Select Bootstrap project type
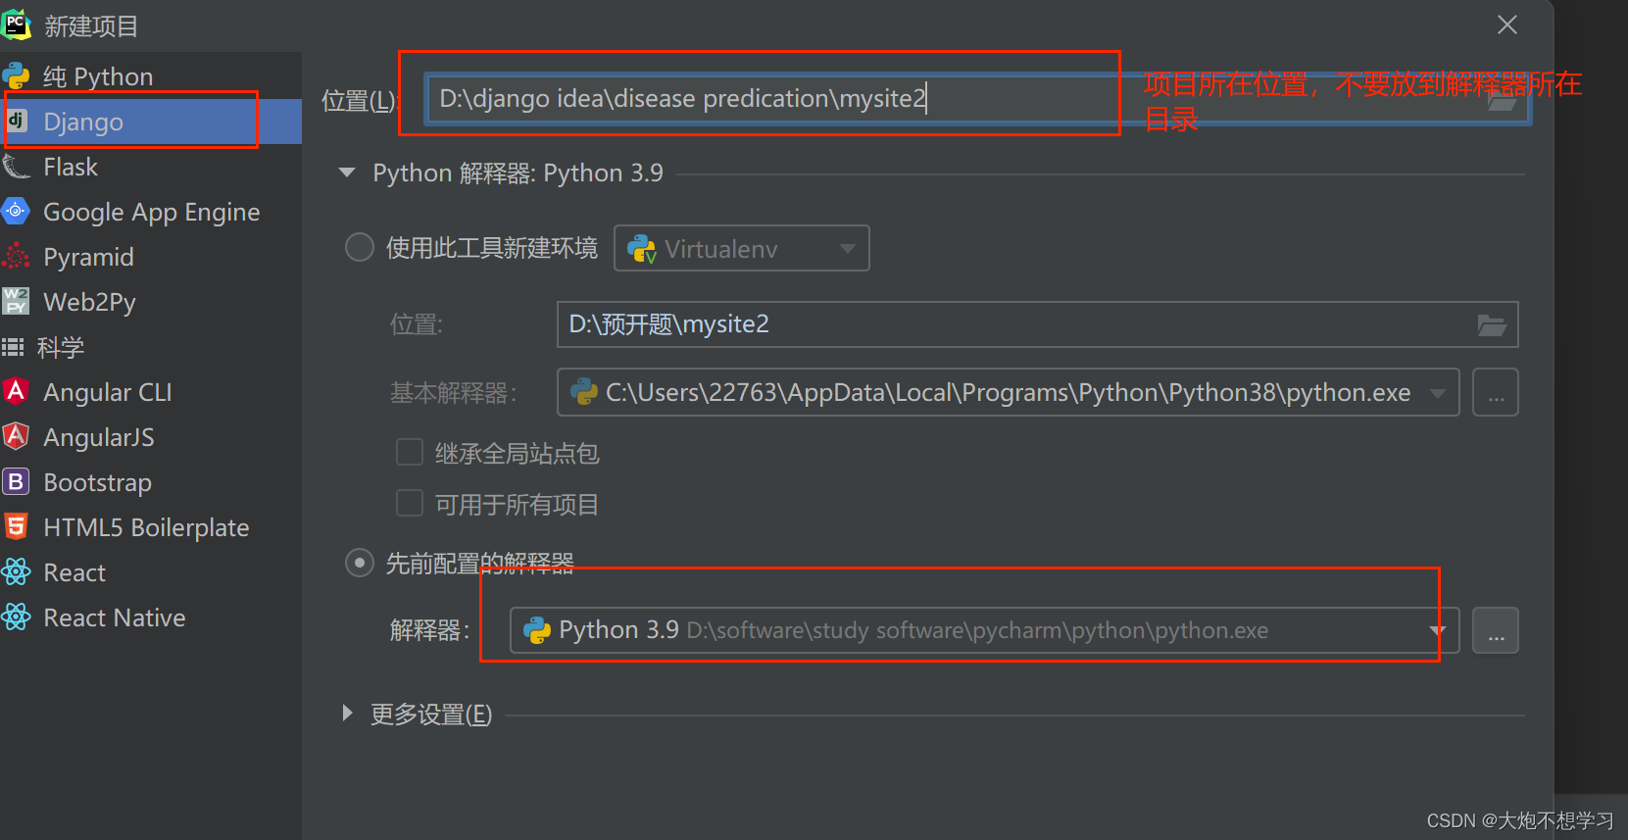The width and height of the screenshot is (1628, 840). [151, 482]
